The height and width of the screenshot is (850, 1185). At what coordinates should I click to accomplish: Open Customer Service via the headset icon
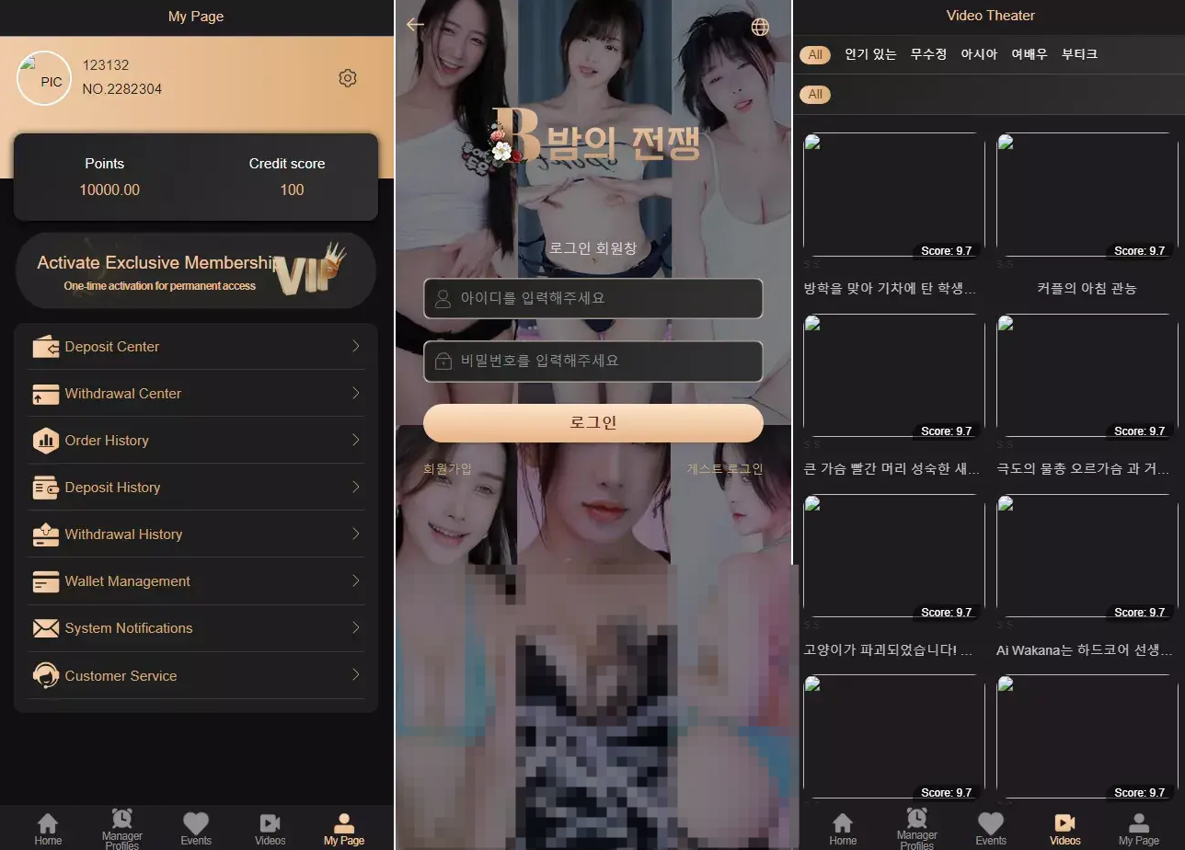point(47,675)
